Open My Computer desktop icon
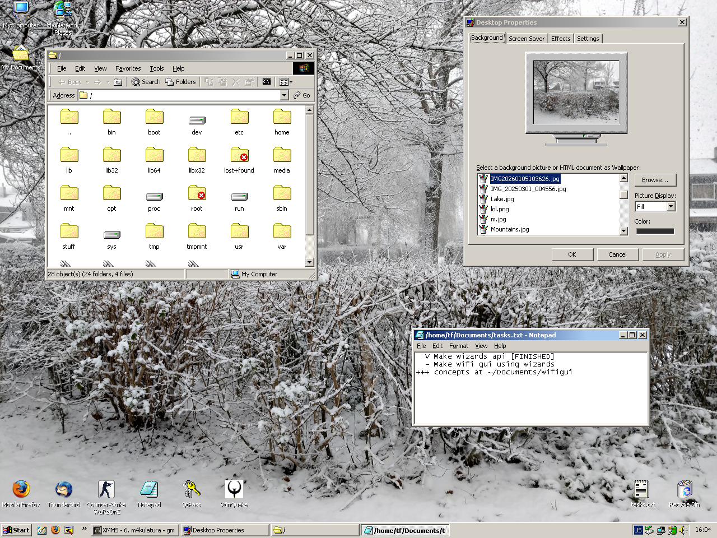 pos(21,15)
